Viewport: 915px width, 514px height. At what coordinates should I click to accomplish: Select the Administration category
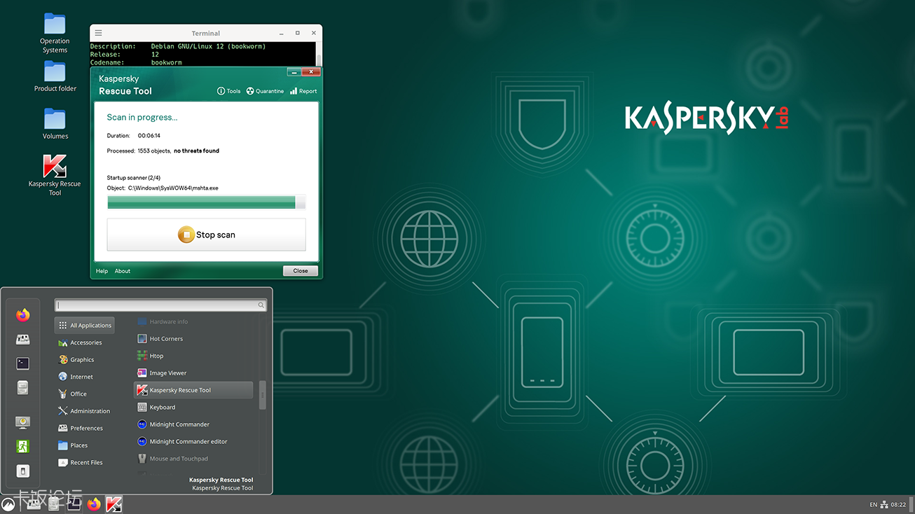85,411
